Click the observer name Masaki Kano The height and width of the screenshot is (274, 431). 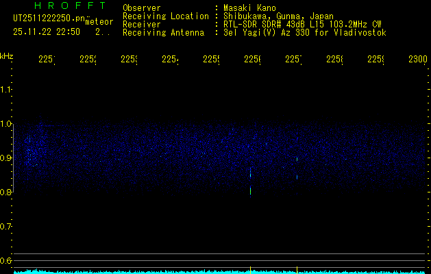tap(249, 8)
